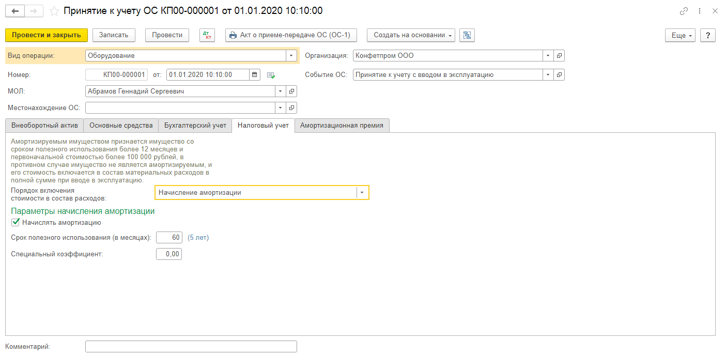Viewport: 726px width, 355px height.
Task: Switch to Бухгалтерский учет tab
Action: tap(195, 126)
